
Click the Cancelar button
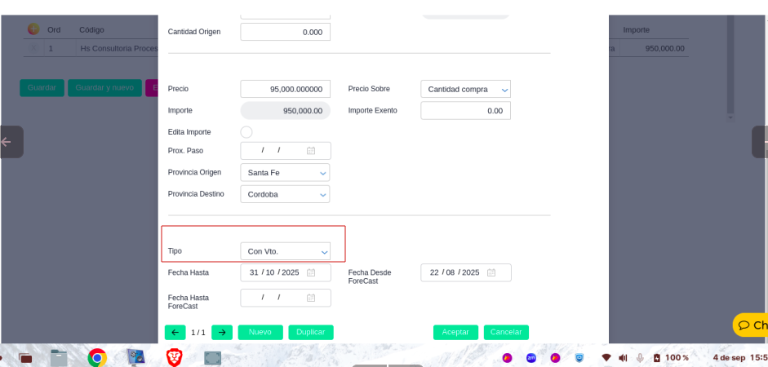click(x=506, y=333)
